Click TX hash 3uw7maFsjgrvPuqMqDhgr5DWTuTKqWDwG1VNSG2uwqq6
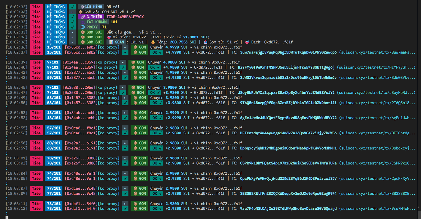421x219 pixels. tap(288, 52)
